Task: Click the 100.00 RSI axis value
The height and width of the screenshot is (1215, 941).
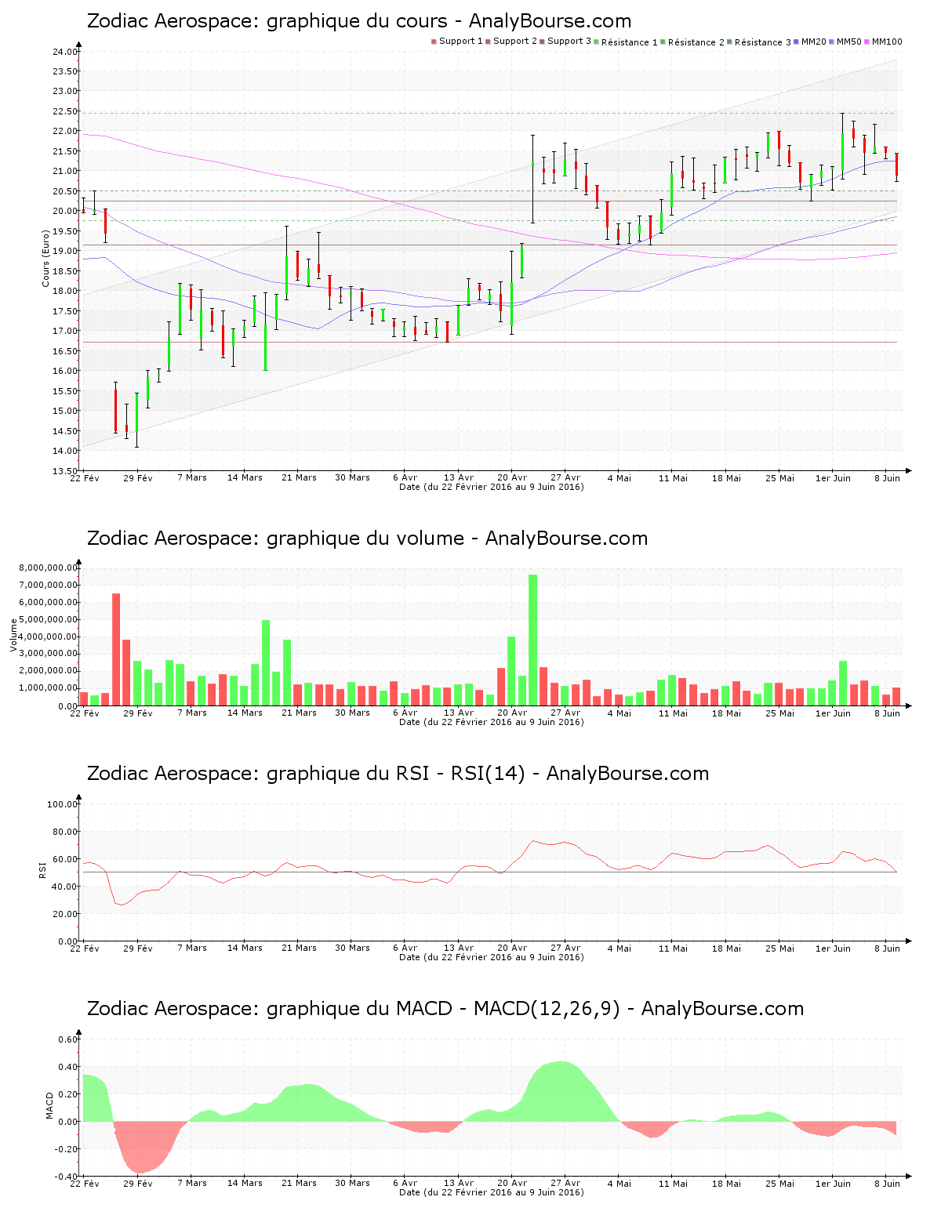Action: coord(63,804)
